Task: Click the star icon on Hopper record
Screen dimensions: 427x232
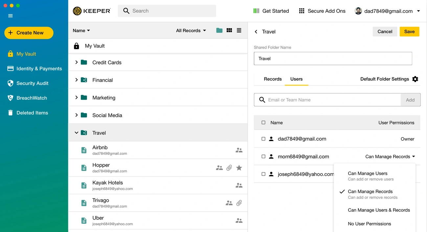Action: click(x=239, y=168)
